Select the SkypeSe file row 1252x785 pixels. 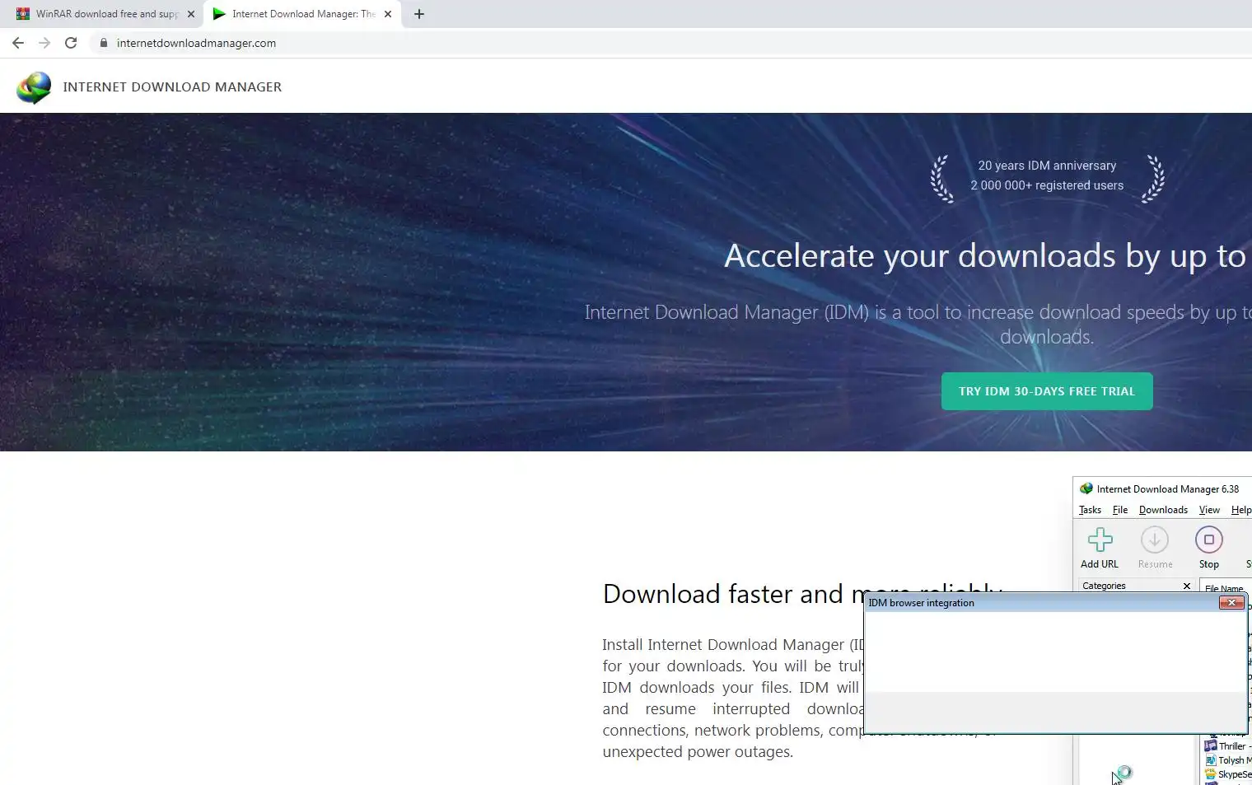[x=1227, y=774]
